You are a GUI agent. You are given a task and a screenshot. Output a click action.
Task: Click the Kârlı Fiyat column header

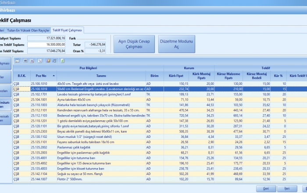176,75
